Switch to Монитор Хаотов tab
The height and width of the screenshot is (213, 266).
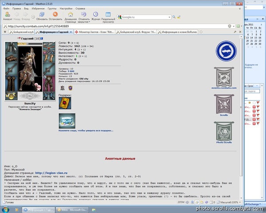coord(94,32)
